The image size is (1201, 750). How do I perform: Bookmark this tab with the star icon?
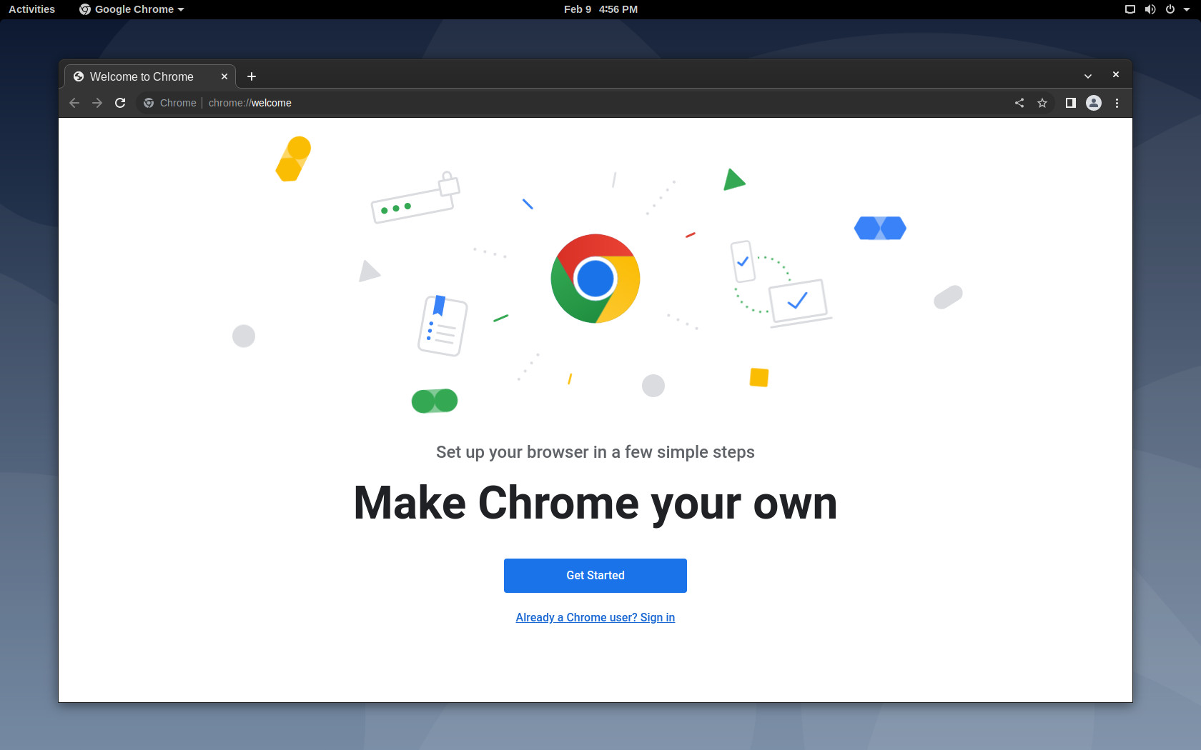tap(1042, 103)
